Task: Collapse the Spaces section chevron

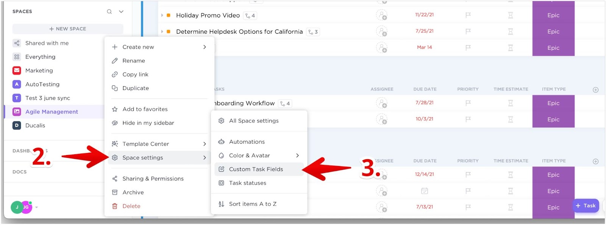Action: coord(121,11)
